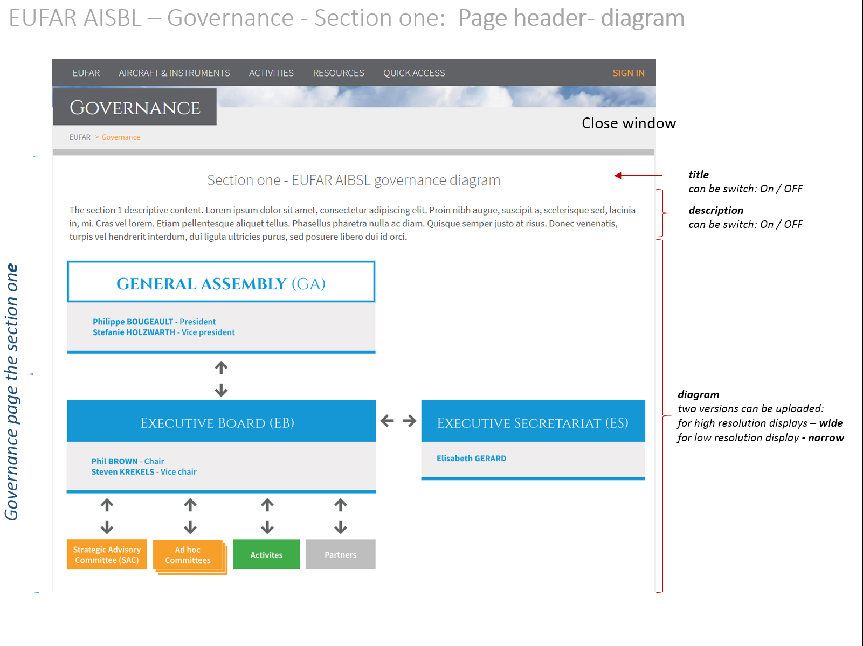Click left arrow between Board and Secretariat
Screen dimensions: 863x646
tap(387, 421)
